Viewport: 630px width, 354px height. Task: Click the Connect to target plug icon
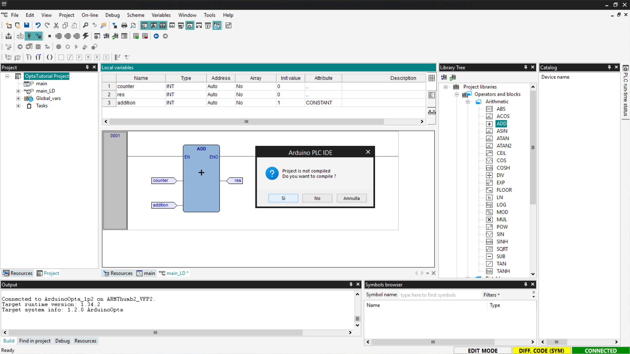[29, 36]
